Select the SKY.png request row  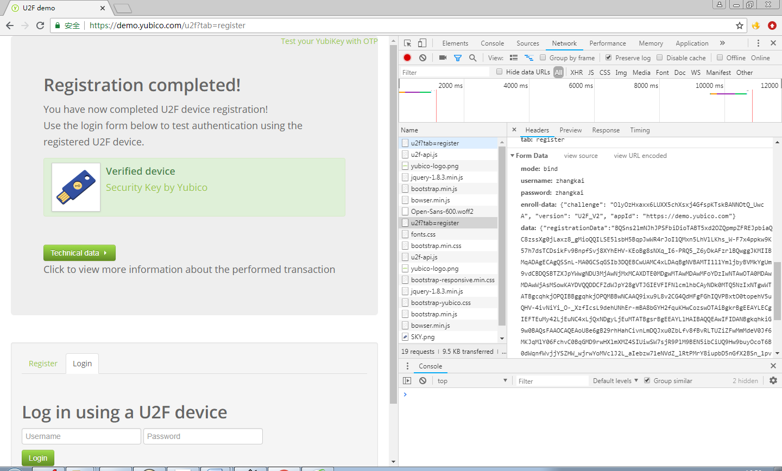pyautogui.click(x=448, y=337)
